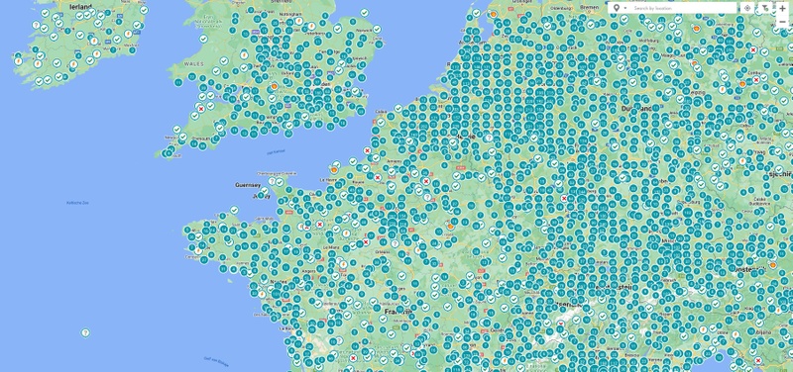Image resolution: width=793 pixels, height=372 pixels.
Task: Click the Guernsey map label
Action: 248,185
